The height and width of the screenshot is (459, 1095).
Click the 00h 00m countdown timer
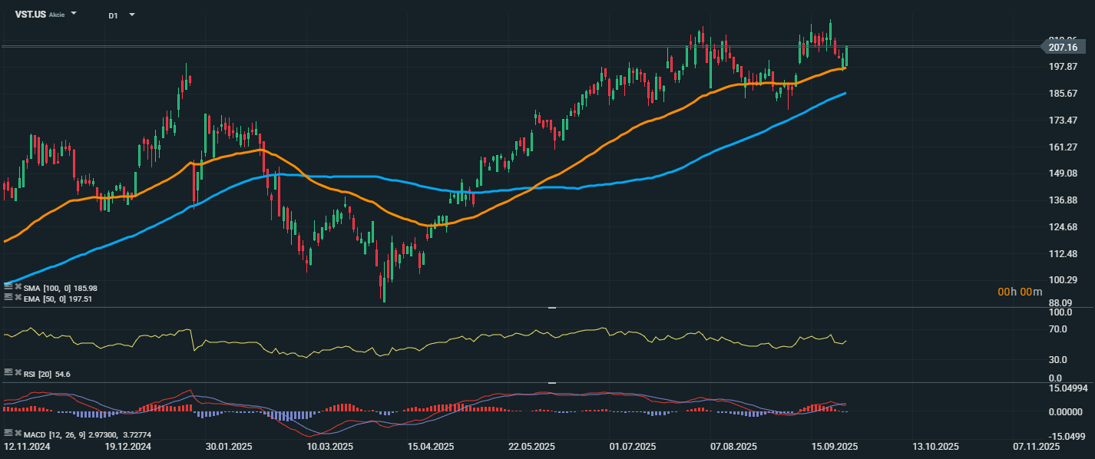point(1020,292)
